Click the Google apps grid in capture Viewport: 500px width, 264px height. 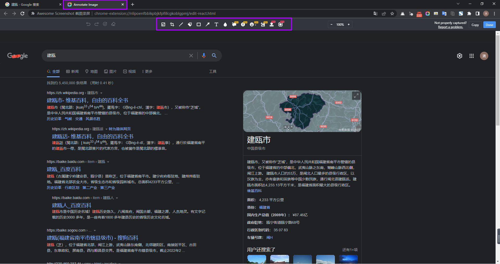(472, 56)
